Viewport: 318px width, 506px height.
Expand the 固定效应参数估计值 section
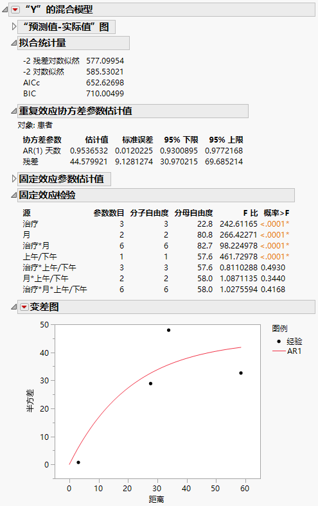pyautogui.click(x=14, y=179)
